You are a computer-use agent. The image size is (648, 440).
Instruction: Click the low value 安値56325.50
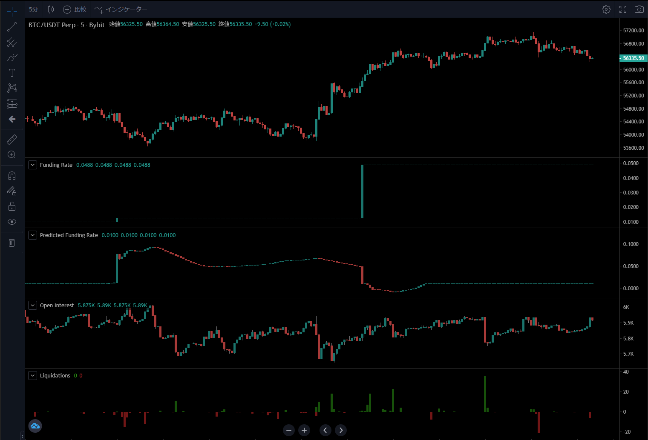[199, 24]
